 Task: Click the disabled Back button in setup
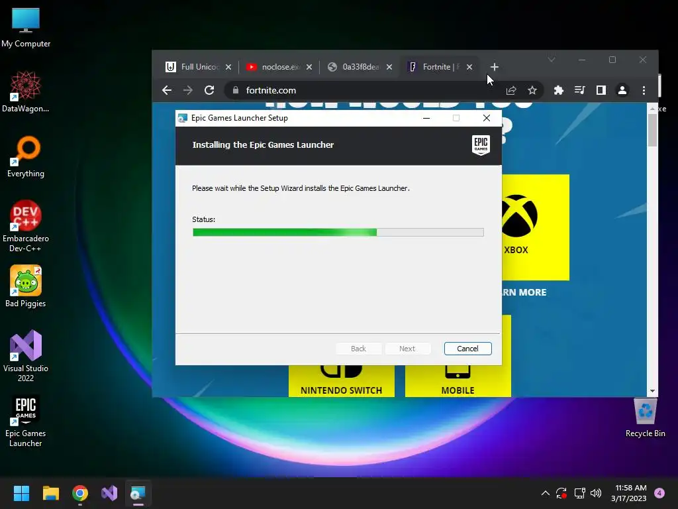pos(358,349)
